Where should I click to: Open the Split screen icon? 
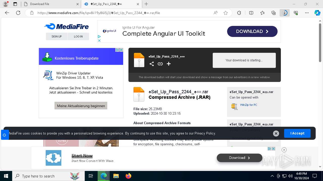point(251,13)
